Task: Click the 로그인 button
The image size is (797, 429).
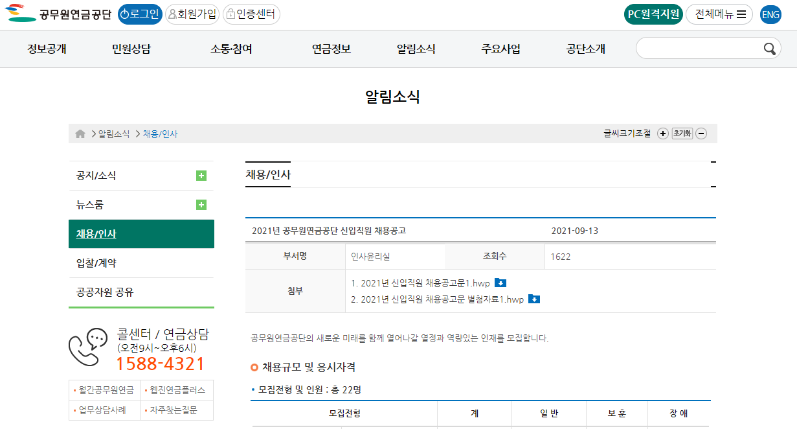Action: tap(141, 13)
